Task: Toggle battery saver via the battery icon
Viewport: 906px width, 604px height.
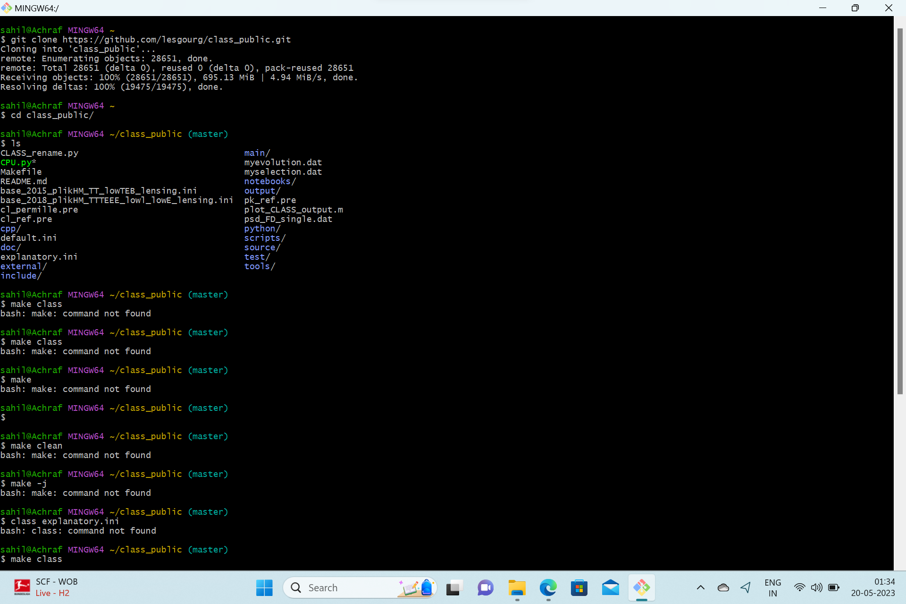Action: pos(834,587)
